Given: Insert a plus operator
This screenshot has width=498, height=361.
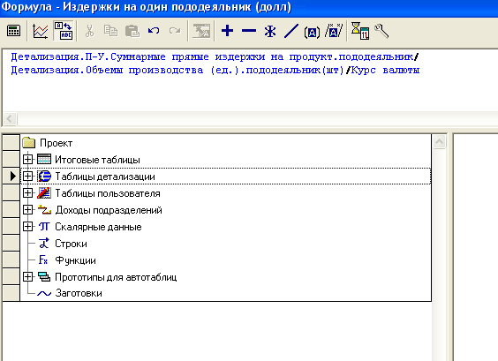Looking at the screenshot, I should click(228, 31).
